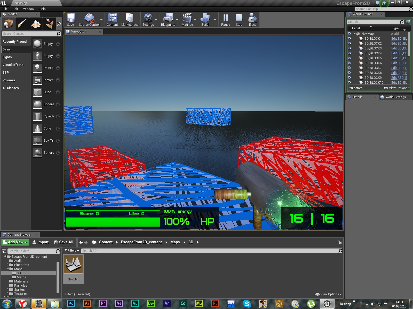Toggle visibility of 3D_BLOCK7 actor
Viewport: 413px width, 309px height.
(349, 68)
